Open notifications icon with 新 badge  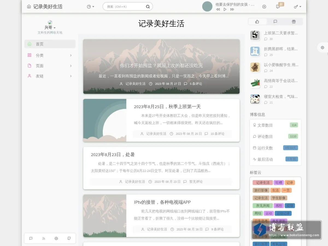[278, 7]
